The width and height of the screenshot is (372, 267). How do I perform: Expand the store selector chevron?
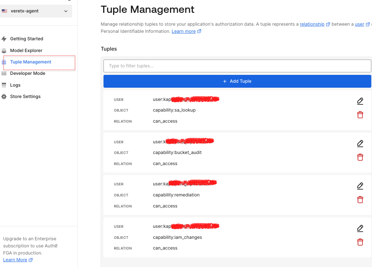[x=65, y=11]
